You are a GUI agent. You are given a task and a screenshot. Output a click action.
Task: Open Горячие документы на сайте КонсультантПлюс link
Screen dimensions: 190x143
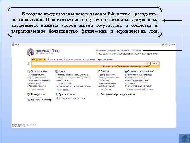(x=120, y=50)
